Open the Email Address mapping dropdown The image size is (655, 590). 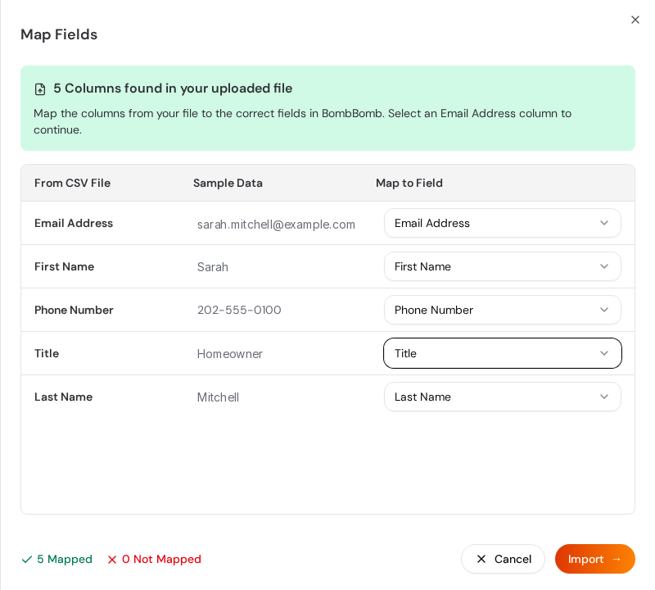[502, 223]
